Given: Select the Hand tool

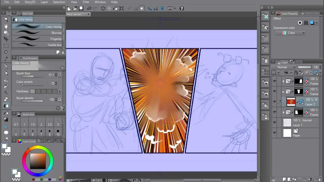Looking at the screenshot, I should click(6, 26).
